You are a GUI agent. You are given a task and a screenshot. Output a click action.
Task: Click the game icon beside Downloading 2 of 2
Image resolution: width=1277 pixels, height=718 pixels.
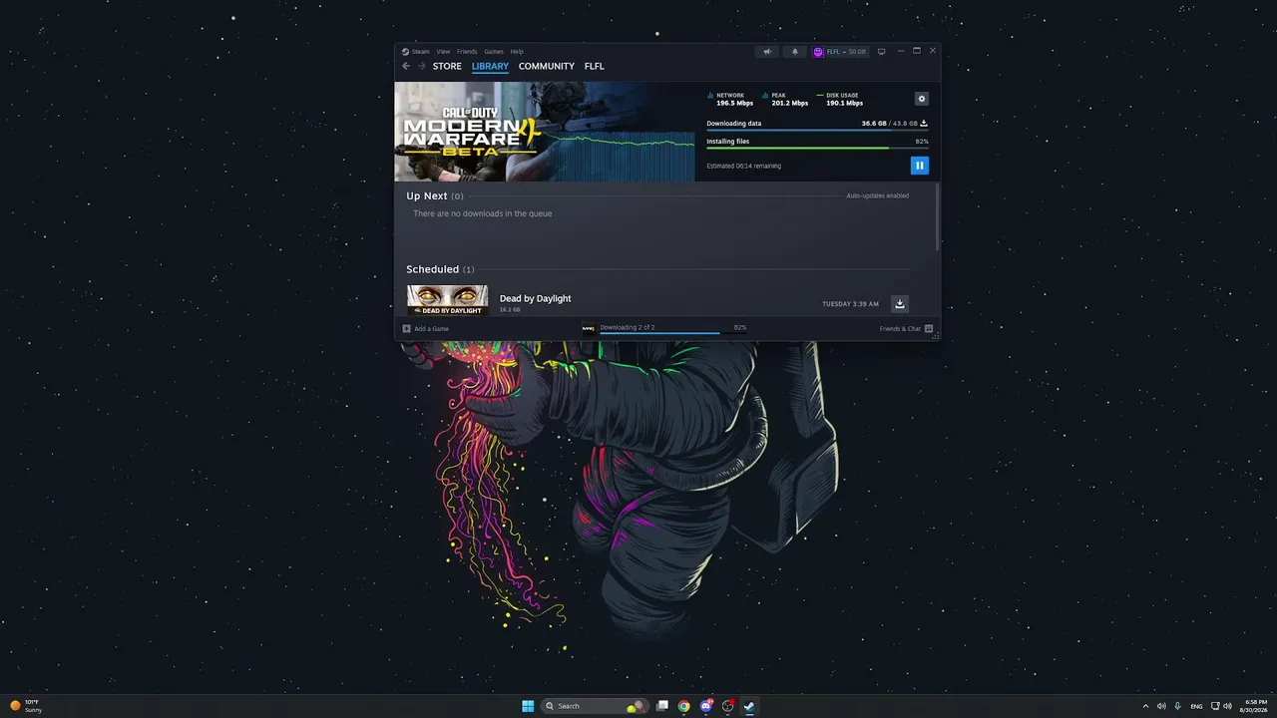click(x=589, y=328)
